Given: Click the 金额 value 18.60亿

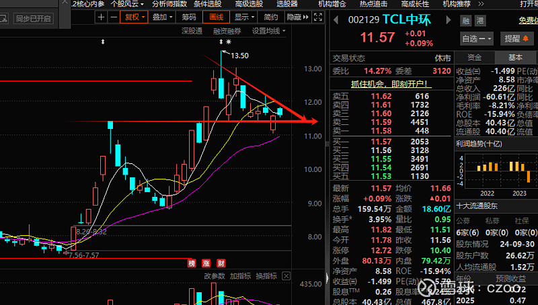Looking at the screenshot, I should pyautogui.click(x=436, y=209).
